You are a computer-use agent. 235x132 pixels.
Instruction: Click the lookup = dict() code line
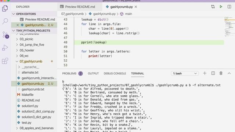(x=95, y=19)
